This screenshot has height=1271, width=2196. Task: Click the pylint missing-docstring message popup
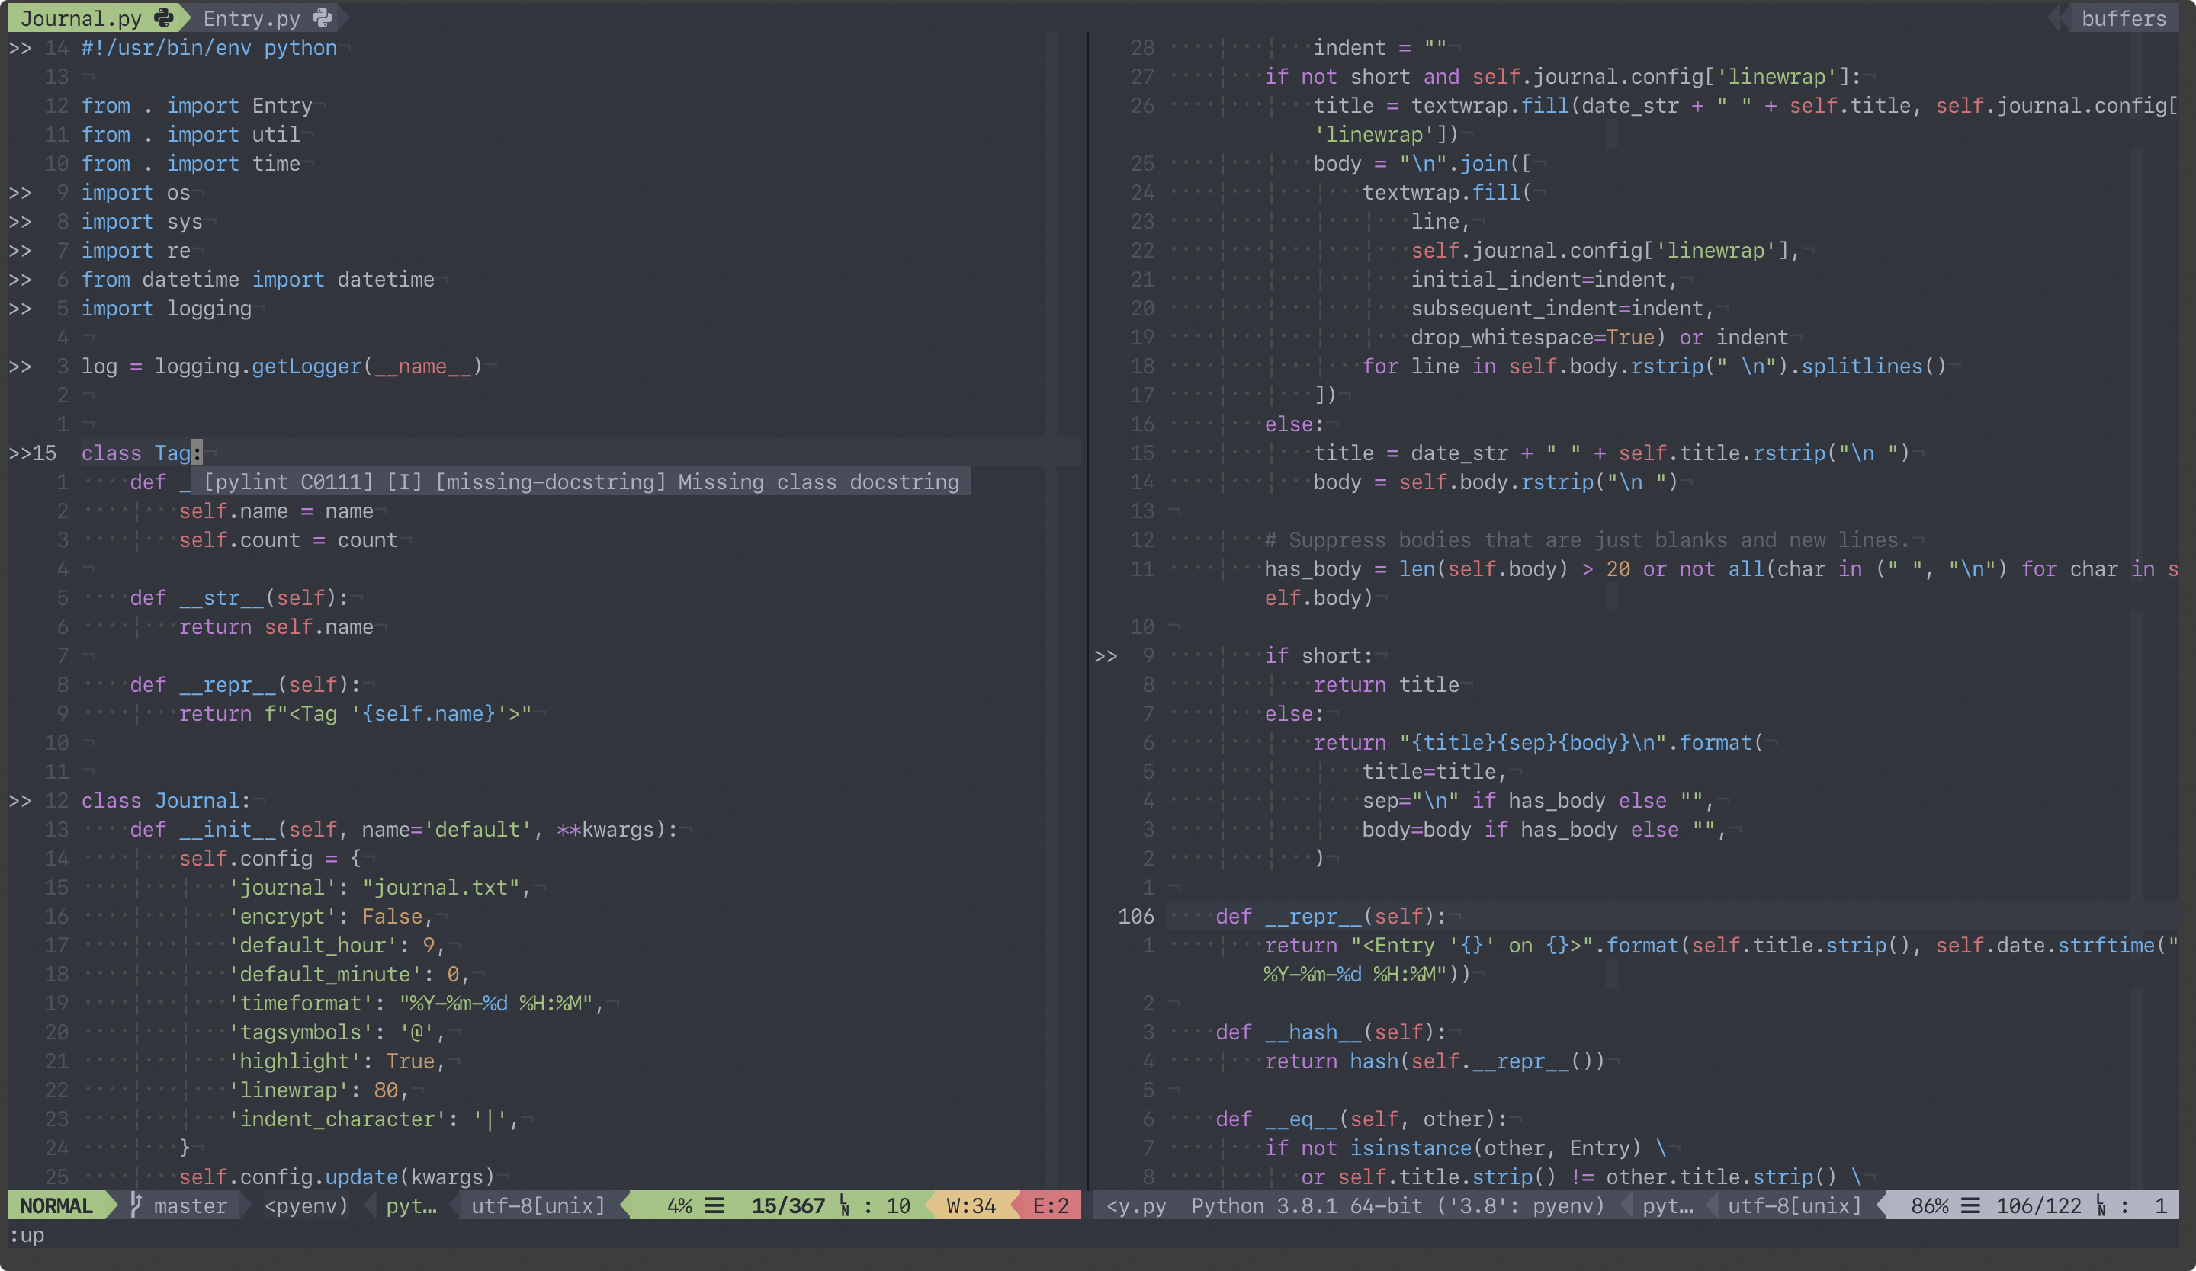click(x=581, y=482)
